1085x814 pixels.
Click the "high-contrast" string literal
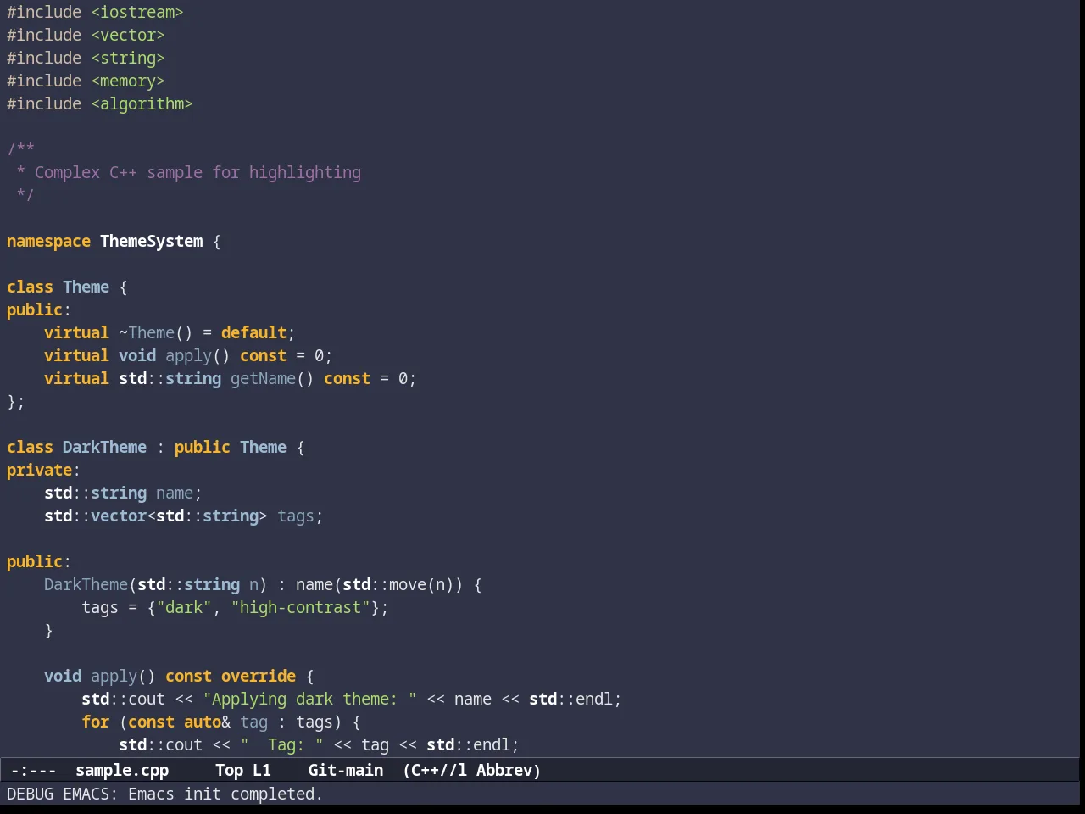[x=300, y=607]
